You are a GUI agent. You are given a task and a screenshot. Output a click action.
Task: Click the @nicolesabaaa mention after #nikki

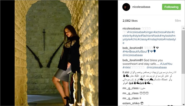point(156,68)
